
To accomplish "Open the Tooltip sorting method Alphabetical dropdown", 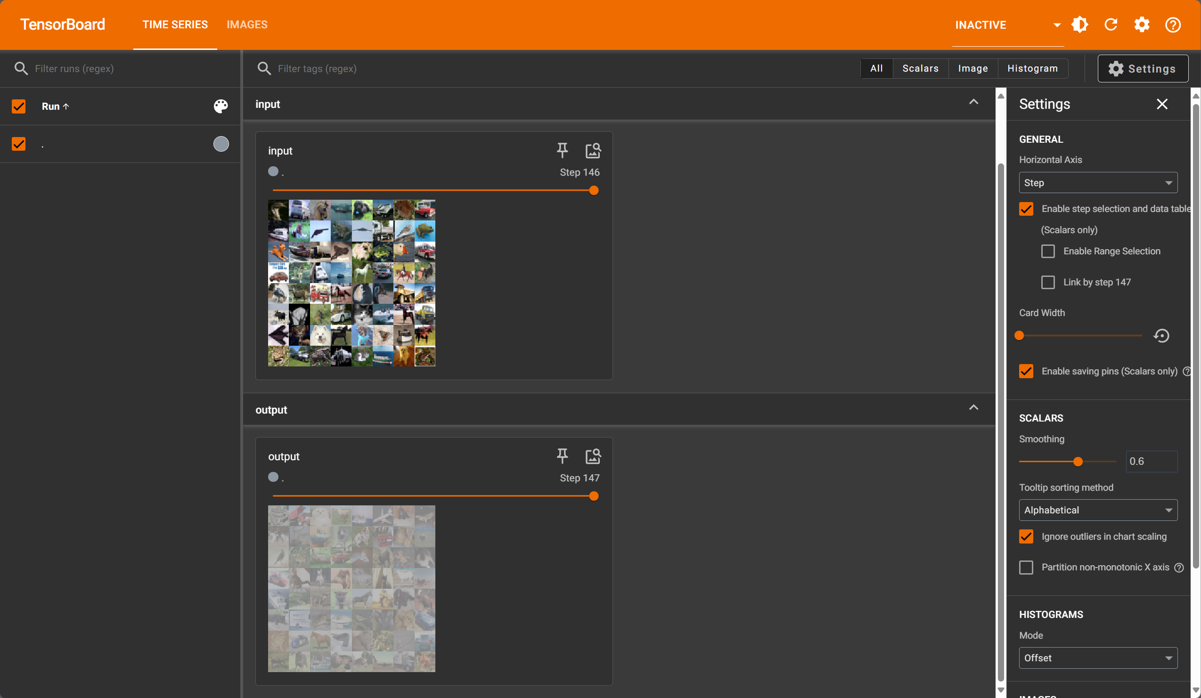I will [1098, 510].
